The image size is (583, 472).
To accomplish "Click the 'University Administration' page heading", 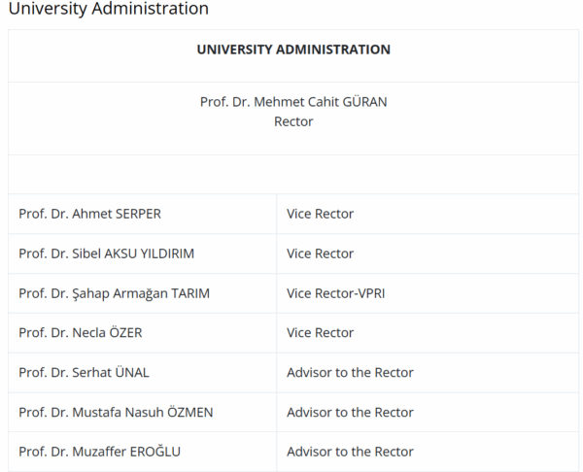I will [107, 9].
